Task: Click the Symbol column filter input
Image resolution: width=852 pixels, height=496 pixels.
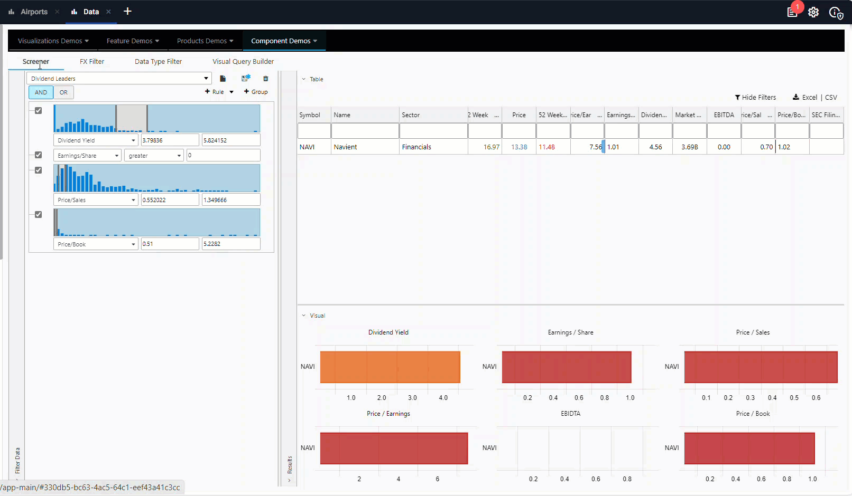Action: 314,131
